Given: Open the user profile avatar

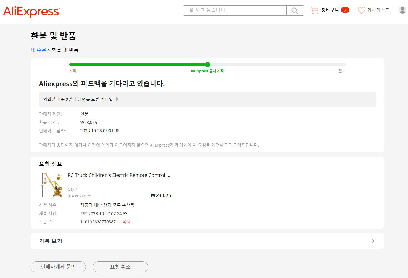Looking at the screenshot, I should 402,10.
